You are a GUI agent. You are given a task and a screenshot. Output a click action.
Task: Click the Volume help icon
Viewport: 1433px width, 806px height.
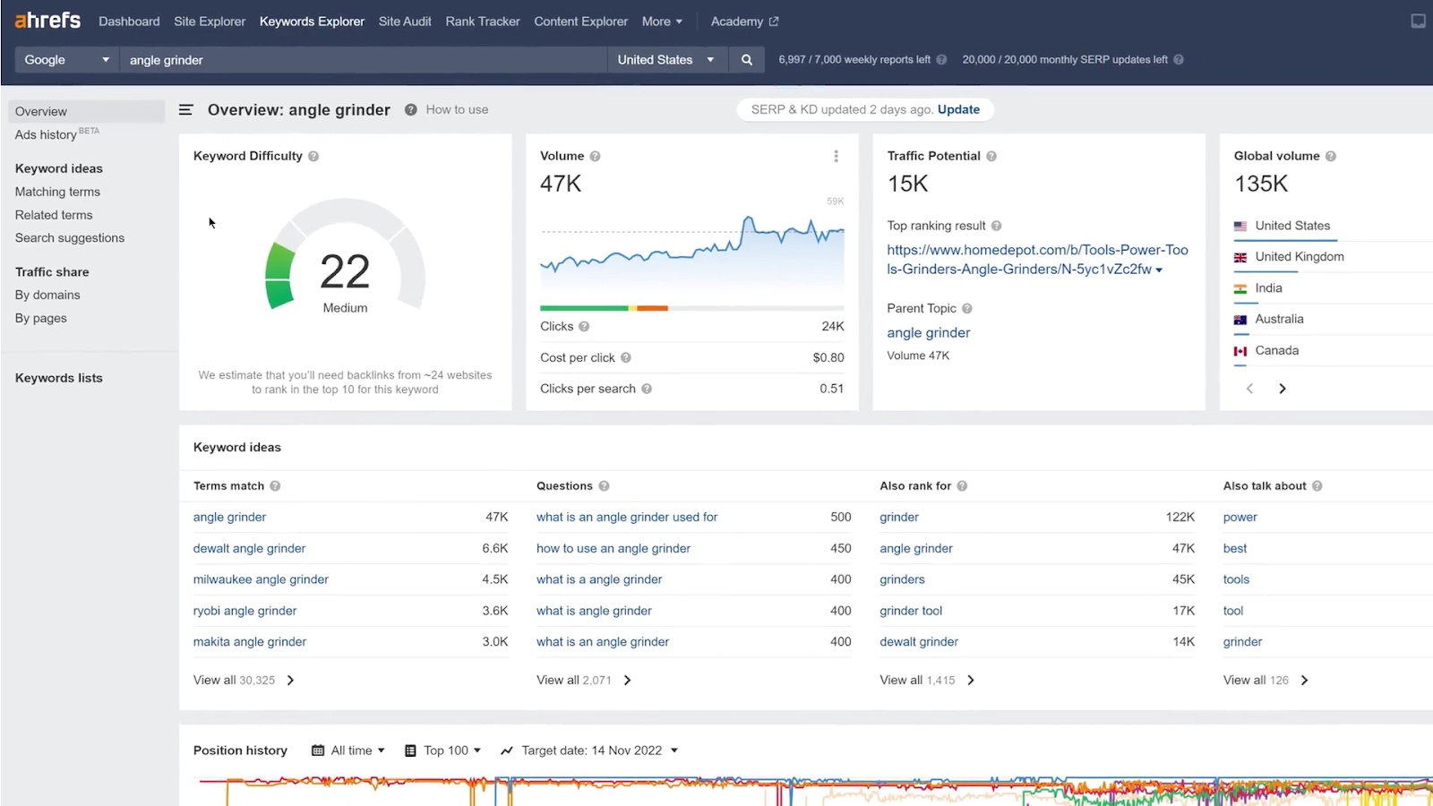(x=595, y=156)
